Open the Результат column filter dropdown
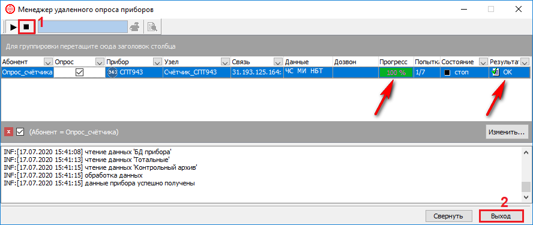 525,62
